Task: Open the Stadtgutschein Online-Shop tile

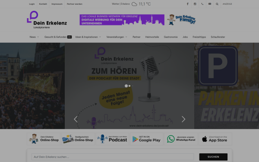Action: click(x=78, y=139)
